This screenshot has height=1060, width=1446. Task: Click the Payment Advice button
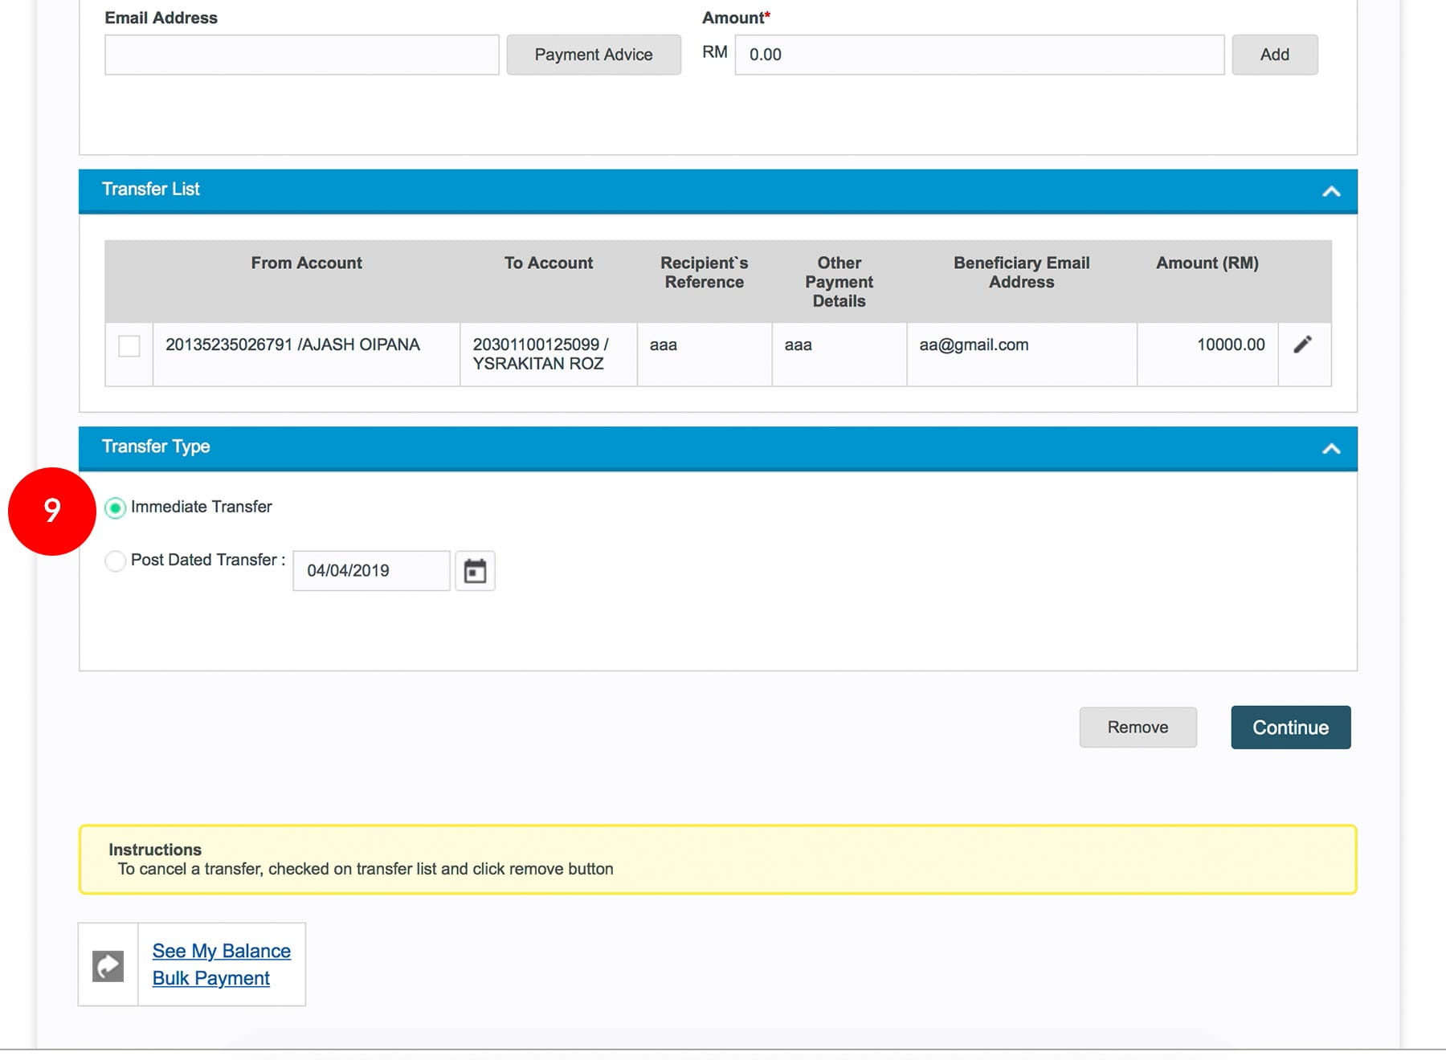[x=594, y=55]
